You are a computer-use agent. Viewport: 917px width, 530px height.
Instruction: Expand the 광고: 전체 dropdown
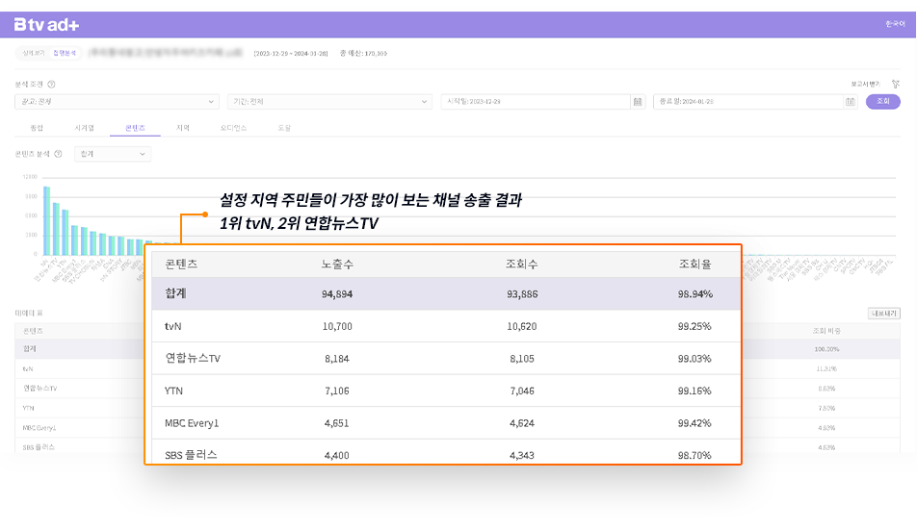[117, 102]
